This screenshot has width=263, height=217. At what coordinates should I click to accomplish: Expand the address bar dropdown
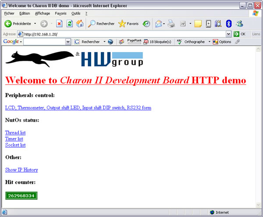[x=229, y=34]
